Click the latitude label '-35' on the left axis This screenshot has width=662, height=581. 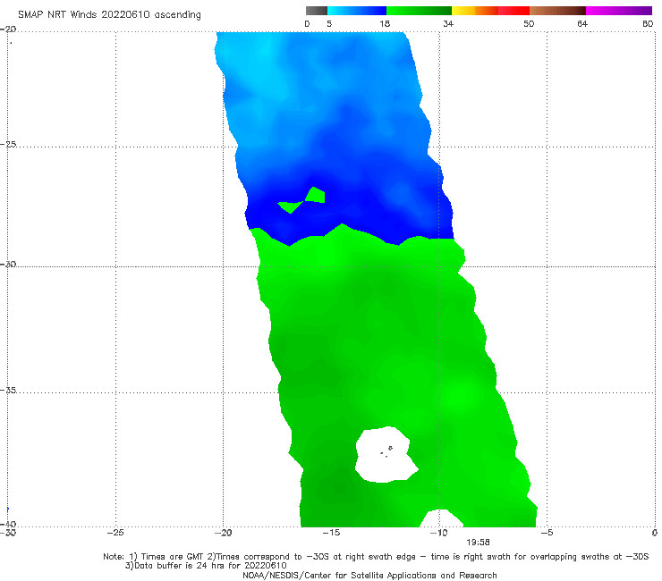(x=9, y=390)
